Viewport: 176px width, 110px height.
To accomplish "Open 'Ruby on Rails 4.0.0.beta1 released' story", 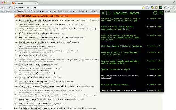I will click(35, 104).
